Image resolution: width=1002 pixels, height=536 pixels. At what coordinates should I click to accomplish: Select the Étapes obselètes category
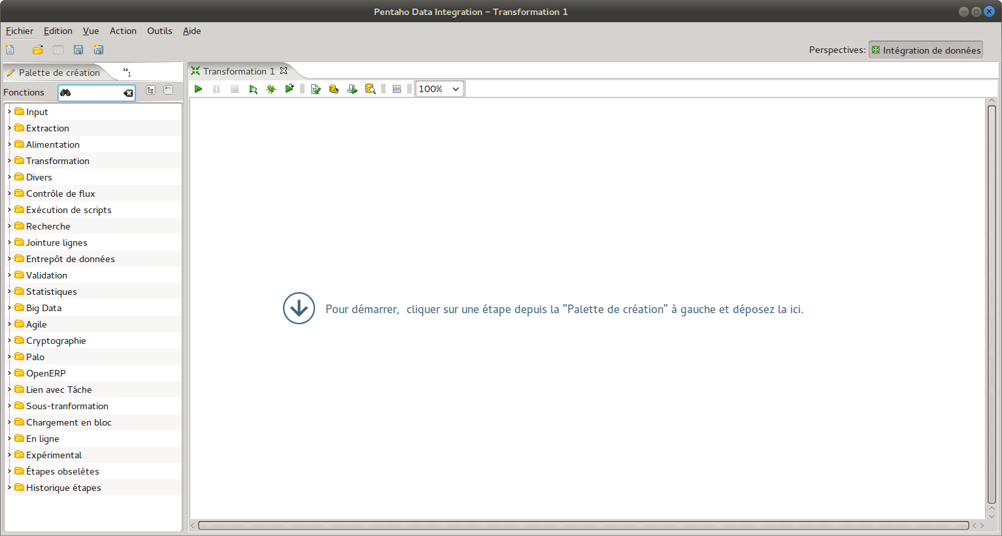[x=62, y=471]
